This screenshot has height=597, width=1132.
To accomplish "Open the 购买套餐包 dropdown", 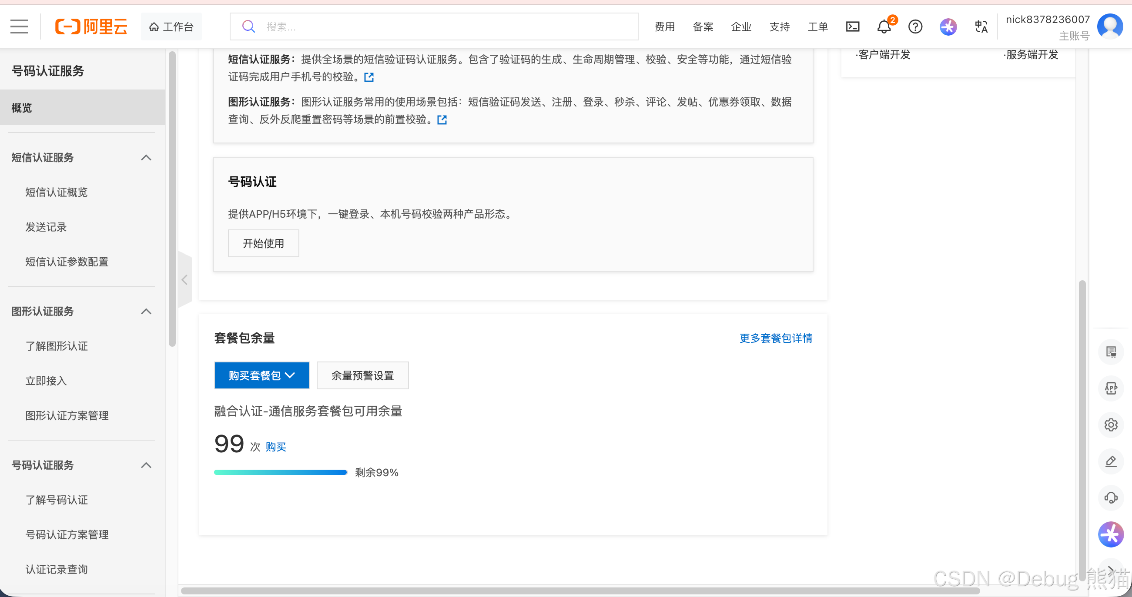I will [261, 375].
